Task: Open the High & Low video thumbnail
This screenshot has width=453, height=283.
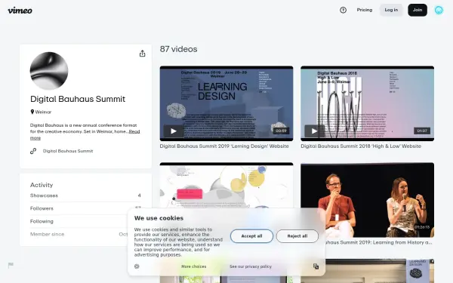Action: point(367,103)
